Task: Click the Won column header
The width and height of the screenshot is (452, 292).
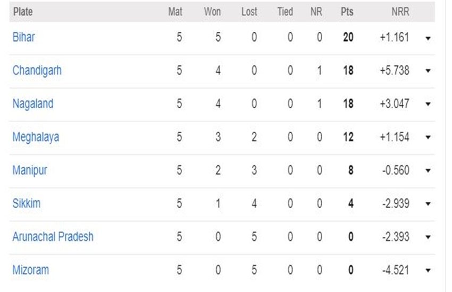Action: pos(213,12)
